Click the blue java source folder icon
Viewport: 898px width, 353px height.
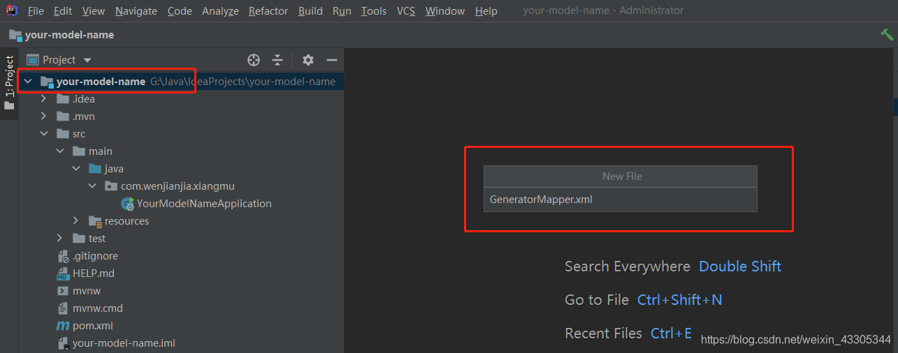95,169
